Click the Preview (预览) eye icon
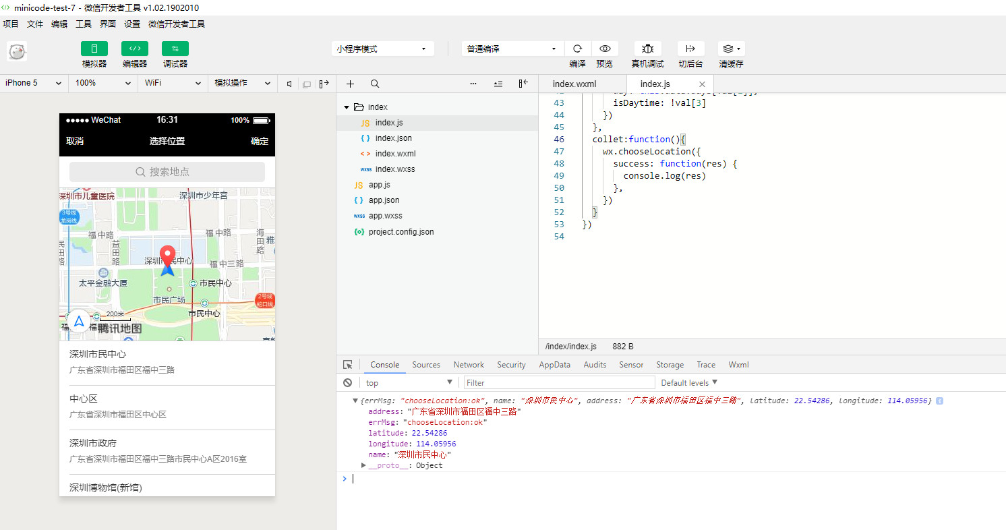This screenshot has width=1006, height=530. tap(605, 49)
